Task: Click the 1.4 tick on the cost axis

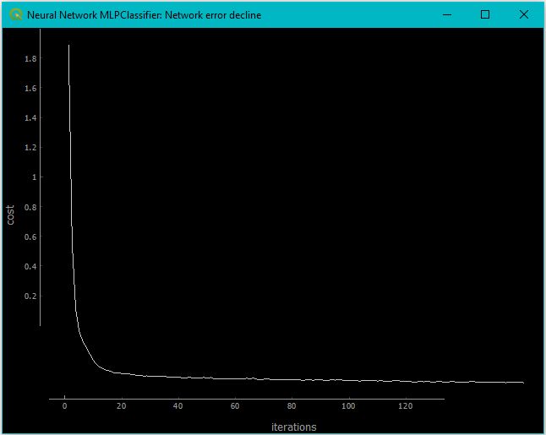Action: (30, 118)
